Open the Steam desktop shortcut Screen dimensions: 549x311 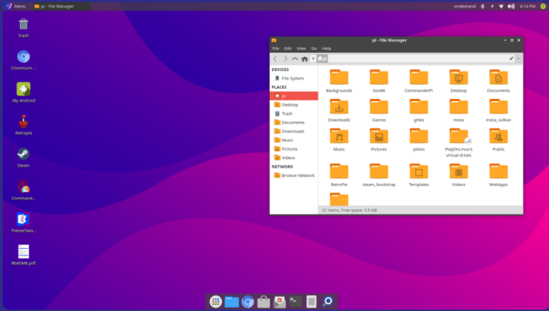(x=23, y=154)
